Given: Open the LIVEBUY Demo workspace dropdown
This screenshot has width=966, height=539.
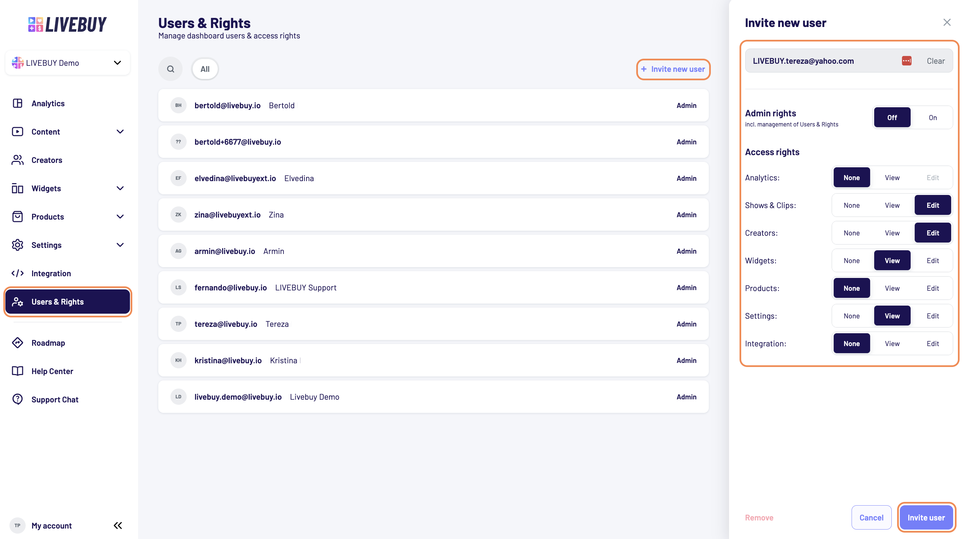Looking at the screenshot, I should 68,63.
